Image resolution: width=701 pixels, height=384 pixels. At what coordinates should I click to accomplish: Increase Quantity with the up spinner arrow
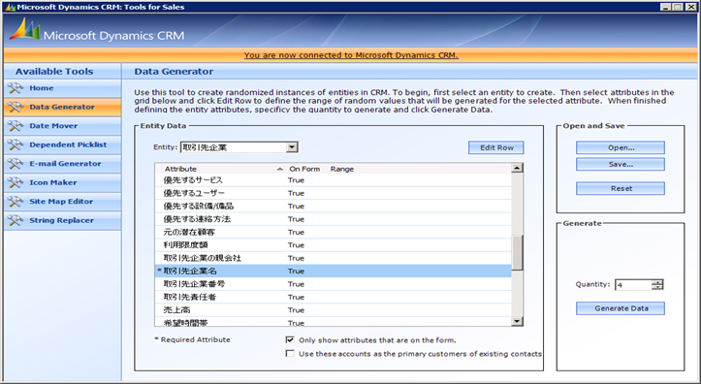[x=657, y=282]
